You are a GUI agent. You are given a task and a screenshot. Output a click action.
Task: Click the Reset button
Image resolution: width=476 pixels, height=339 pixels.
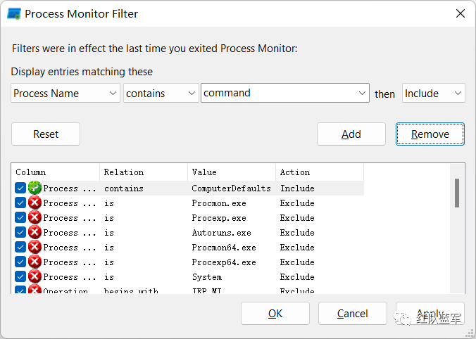[46, 134]
